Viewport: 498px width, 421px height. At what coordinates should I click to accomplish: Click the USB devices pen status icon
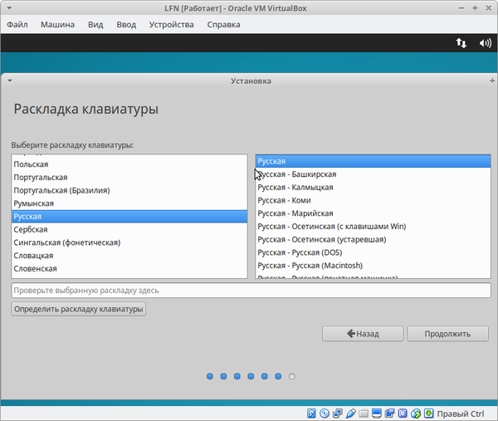coord(351,413)
